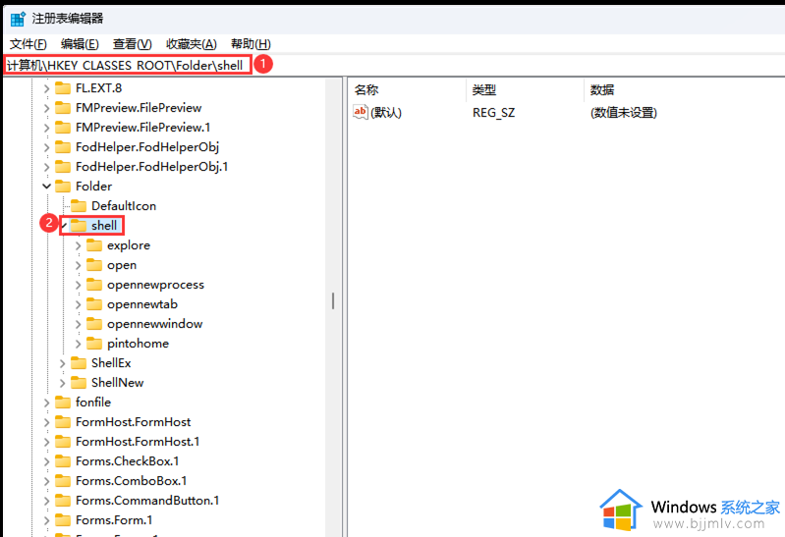This screenshot has width=785, height=537.
Task: Select the (默认) value name
Action: pos(386,113)
